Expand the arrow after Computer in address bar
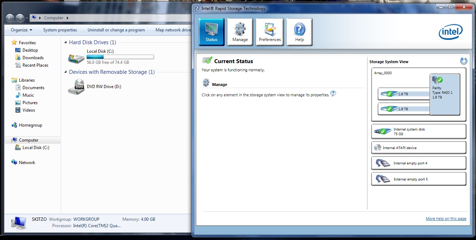Image resolution: width=476 pixels, height=240 pixels. click(x=67, y=18)
